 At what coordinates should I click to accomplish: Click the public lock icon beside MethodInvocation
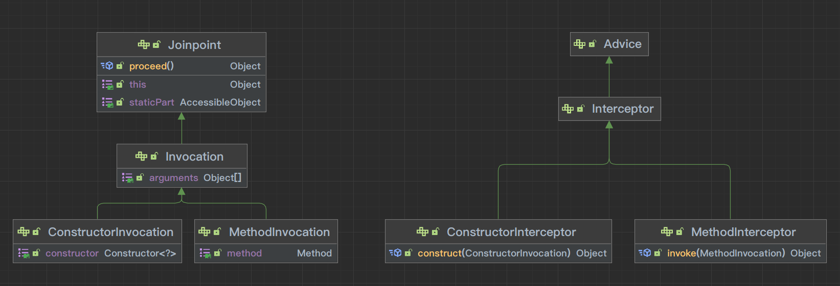[217, 232]
